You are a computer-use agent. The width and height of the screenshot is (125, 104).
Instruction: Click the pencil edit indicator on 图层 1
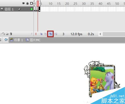(x=19, y=9)
